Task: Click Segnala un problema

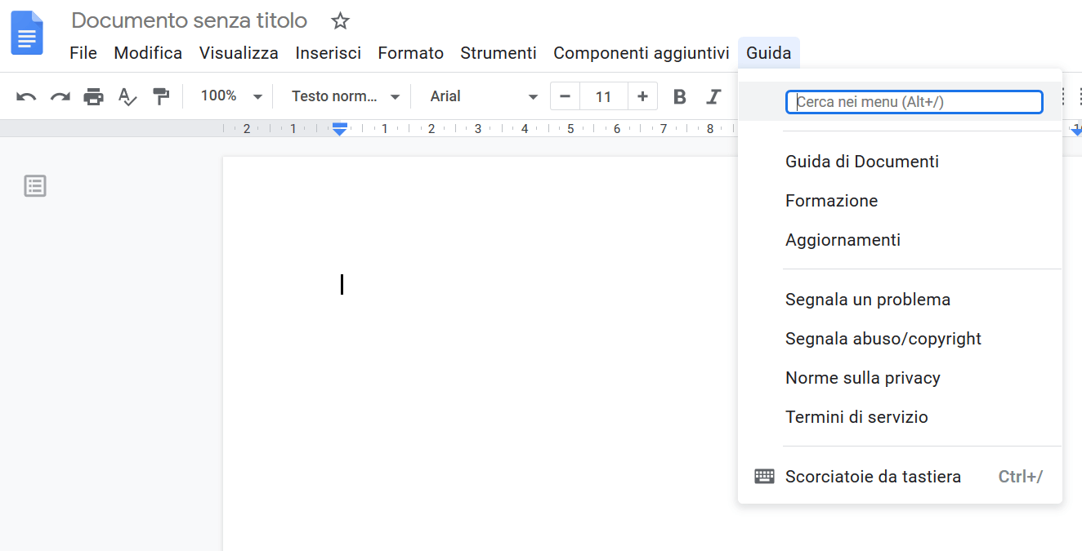Action: (x=867, y=300)
